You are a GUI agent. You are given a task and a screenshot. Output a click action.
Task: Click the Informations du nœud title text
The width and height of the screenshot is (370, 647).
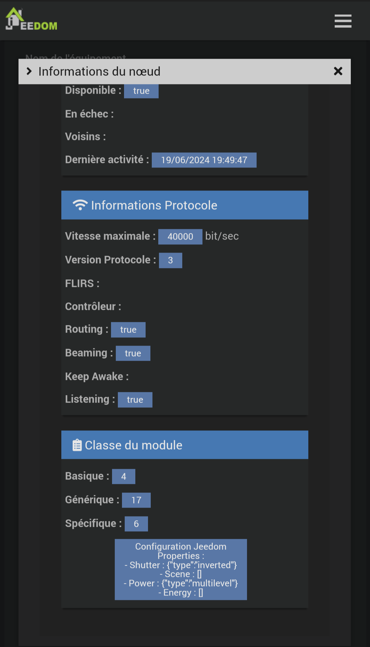pos(99,71)
